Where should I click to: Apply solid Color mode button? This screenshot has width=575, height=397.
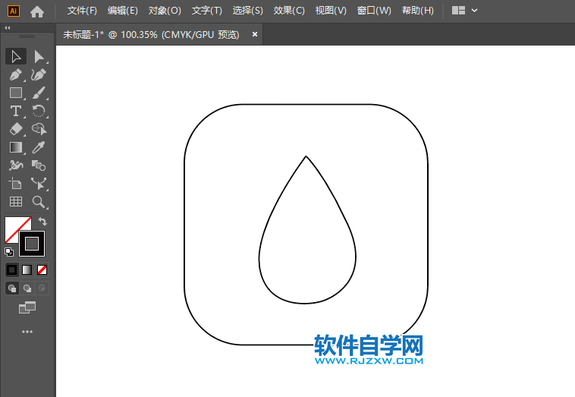(11, 270)
